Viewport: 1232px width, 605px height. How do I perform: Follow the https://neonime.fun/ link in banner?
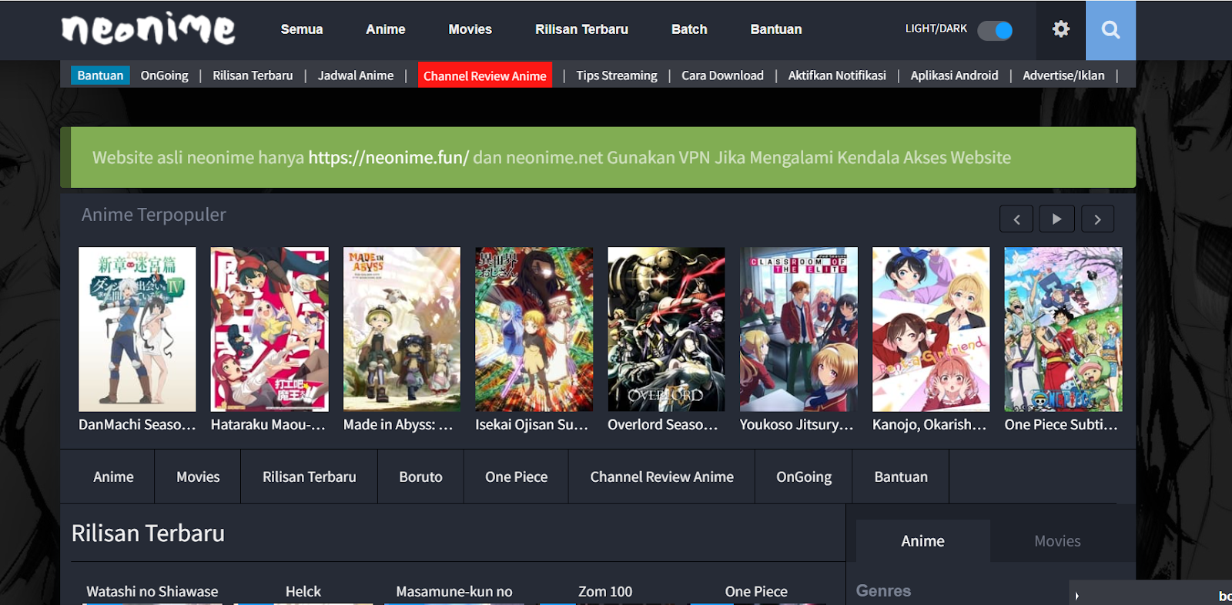pos(389,158)
